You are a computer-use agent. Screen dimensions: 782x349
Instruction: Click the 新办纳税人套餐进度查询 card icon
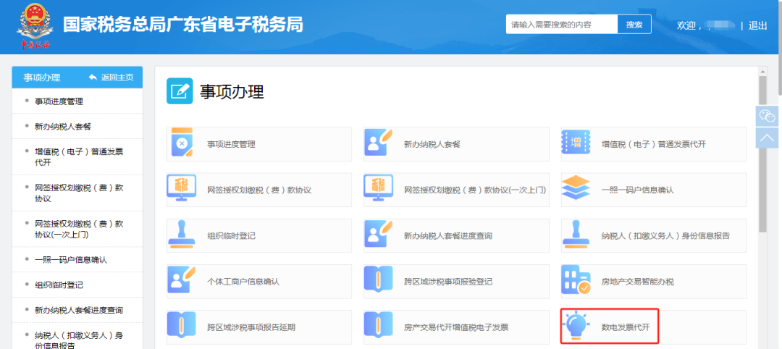click(378, 234)
